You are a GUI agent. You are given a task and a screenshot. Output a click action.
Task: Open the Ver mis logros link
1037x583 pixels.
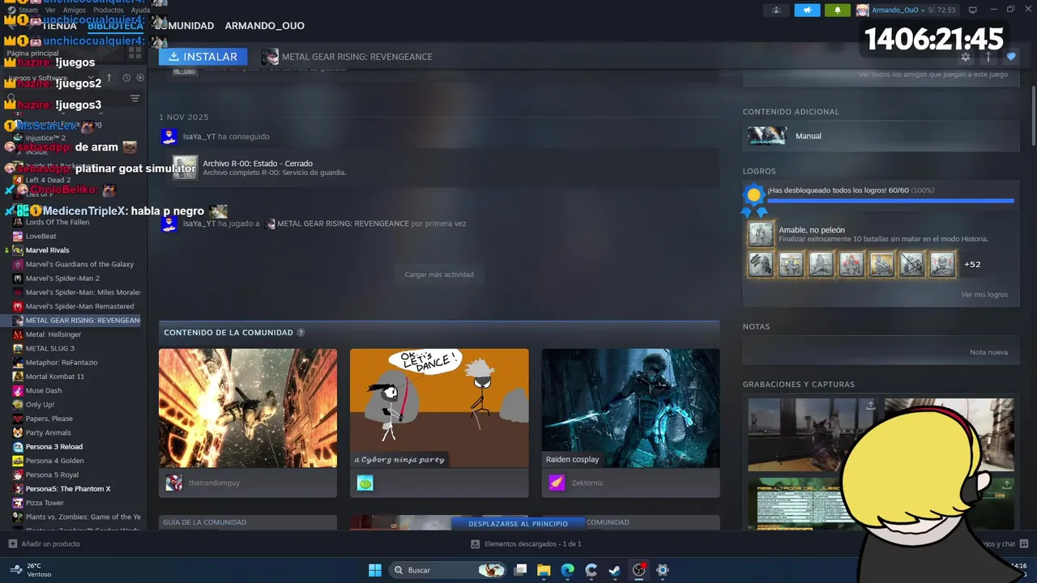pos(984,295)
